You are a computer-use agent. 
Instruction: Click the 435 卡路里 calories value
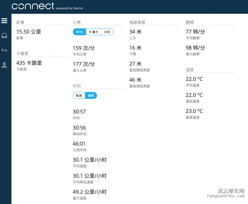pos(29,63)
